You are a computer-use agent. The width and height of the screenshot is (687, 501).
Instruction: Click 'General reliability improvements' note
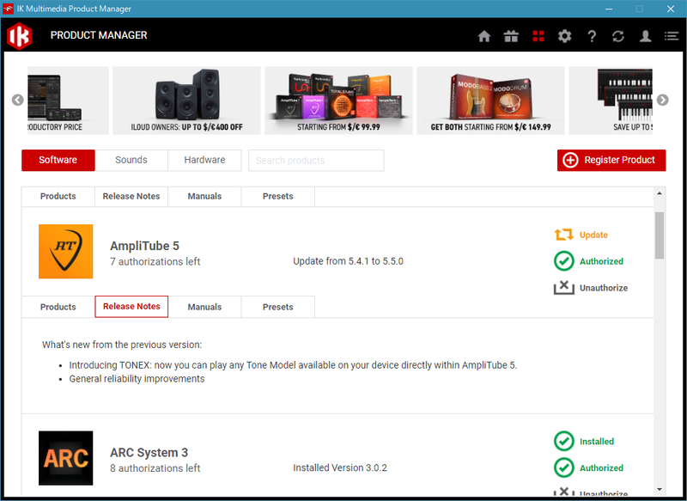point(137,379)
